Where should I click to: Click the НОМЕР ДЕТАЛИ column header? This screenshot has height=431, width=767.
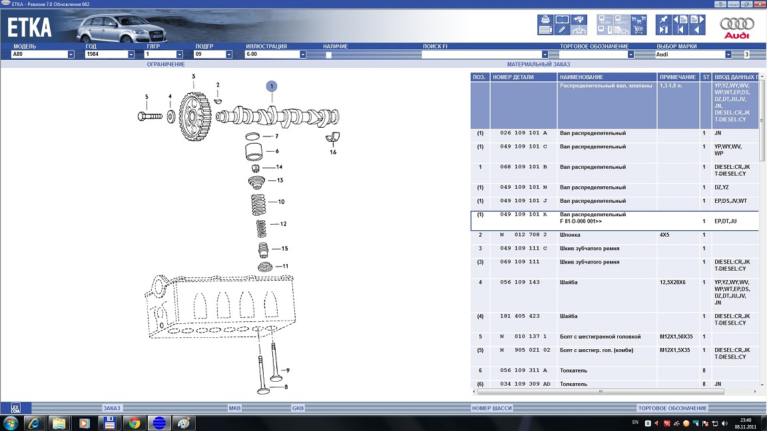click(523, 77)
